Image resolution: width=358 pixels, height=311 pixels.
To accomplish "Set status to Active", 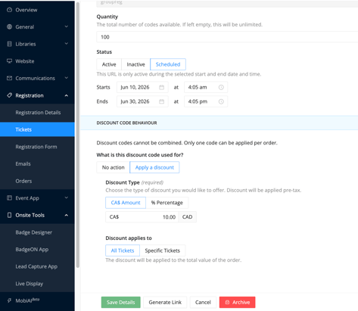I will pyautogui.click(x=109, y=64).
